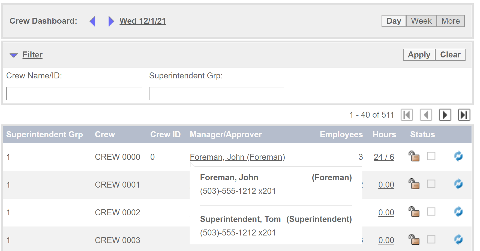Refresh the CREW 0000 row
This screenshot has height=251, width=480.
[458, 156]
